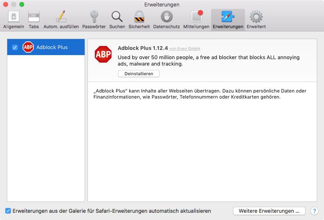The height and width of the screenshot is (220, 324).
Task: Click the Deinstallieren button
Action: (x=139, y=74)
